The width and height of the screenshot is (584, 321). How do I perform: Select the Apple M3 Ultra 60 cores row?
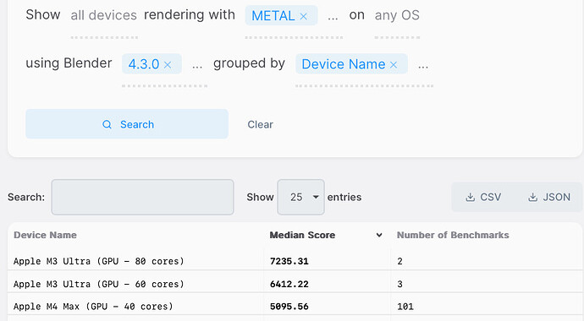pyautogui.click(x=295, y=284)
